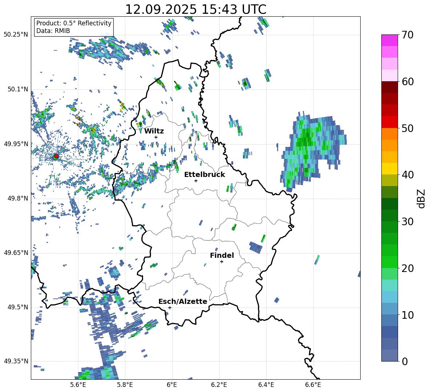
Task: Click the 20 tick on the colorbar
Action: (x=407, y=268)
